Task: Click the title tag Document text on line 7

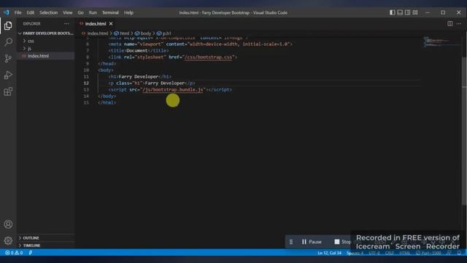Action: (136, 50)
